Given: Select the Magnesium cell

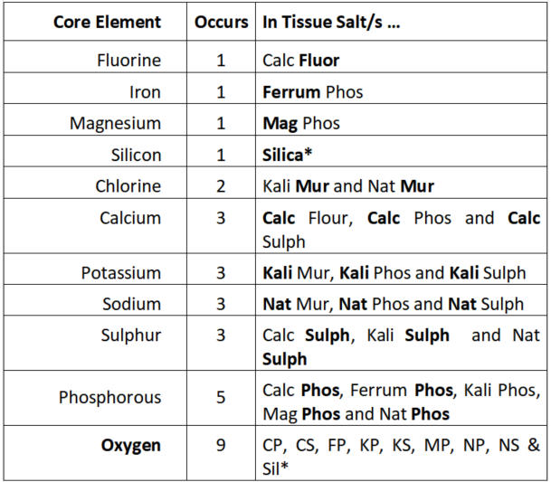Looking at the screenshot, I should click(115, 123).
